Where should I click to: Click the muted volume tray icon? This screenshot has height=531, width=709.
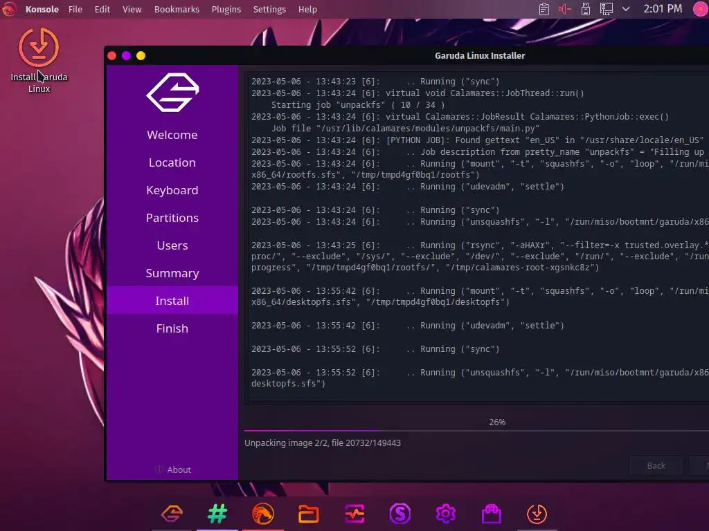tap(565, 9)
